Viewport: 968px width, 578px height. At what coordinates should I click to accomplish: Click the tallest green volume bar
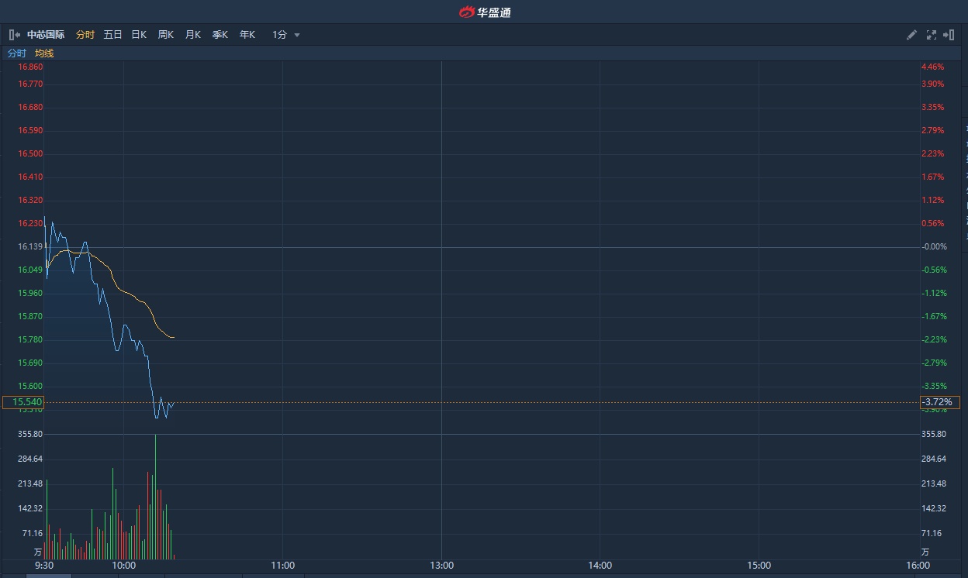tap(156, 497)
